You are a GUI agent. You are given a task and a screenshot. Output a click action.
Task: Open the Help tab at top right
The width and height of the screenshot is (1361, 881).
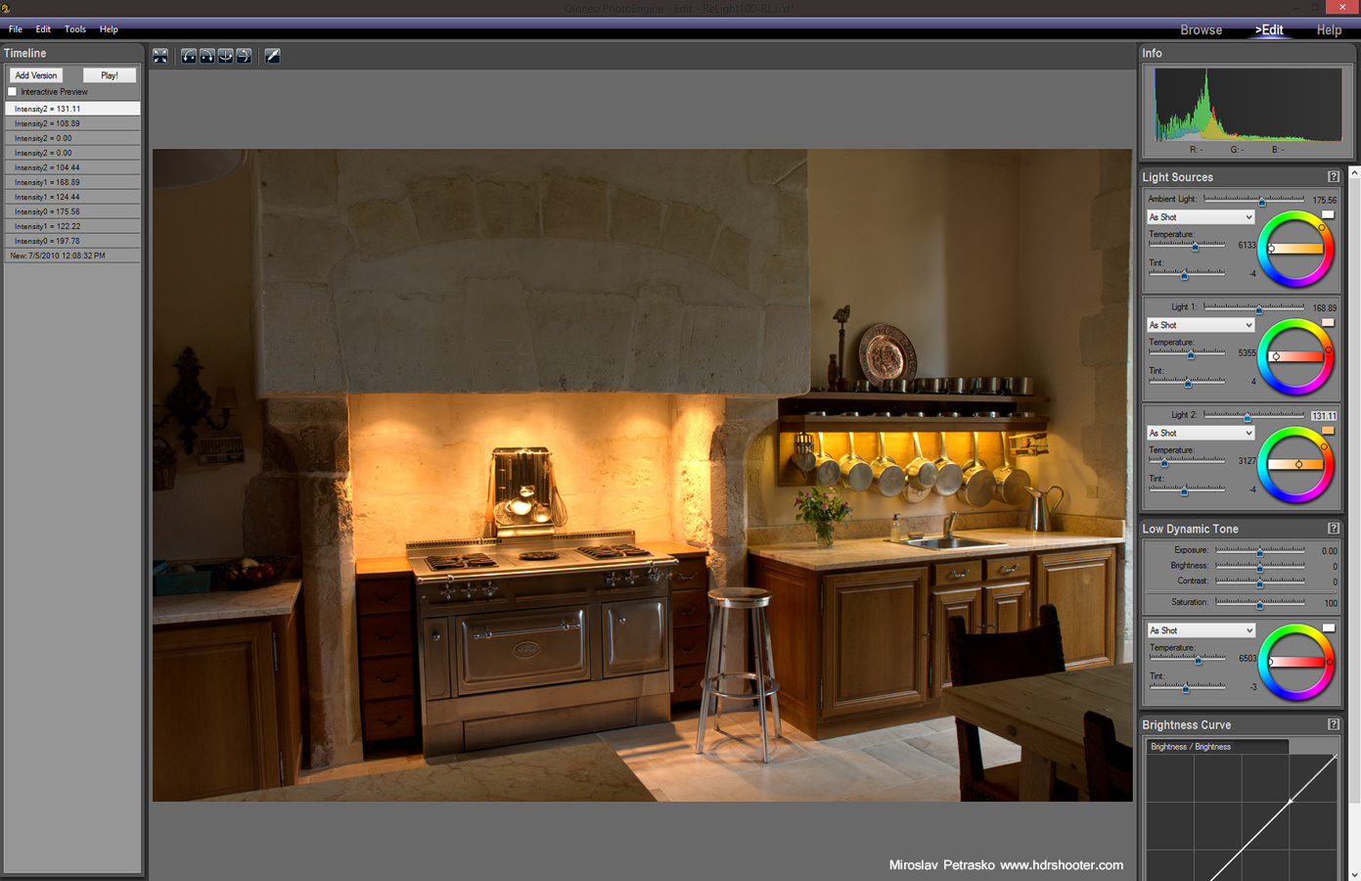coord(1329,29)
